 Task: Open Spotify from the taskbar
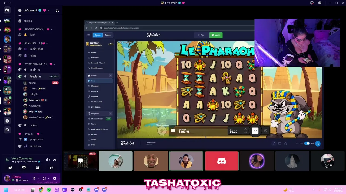[49, 190]
